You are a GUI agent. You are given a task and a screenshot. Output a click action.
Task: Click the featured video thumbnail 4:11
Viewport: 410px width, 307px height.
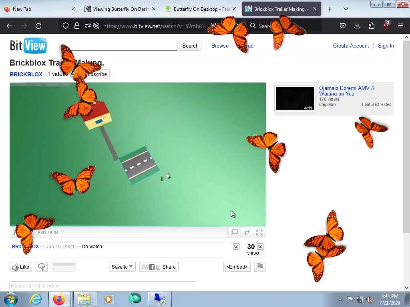(x=295, y=99)
